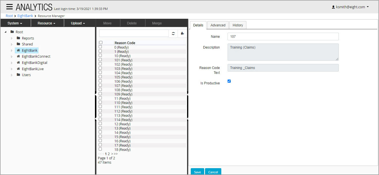Click the reason code search box
Image resolution: width=379 pixels, height=175 pixels.
click(x=134, y=33)
